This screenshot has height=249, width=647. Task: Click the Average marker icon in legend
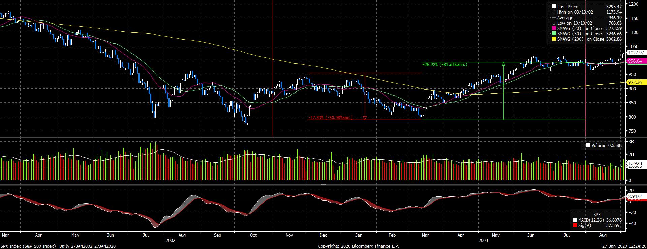(x=554, y=18)
